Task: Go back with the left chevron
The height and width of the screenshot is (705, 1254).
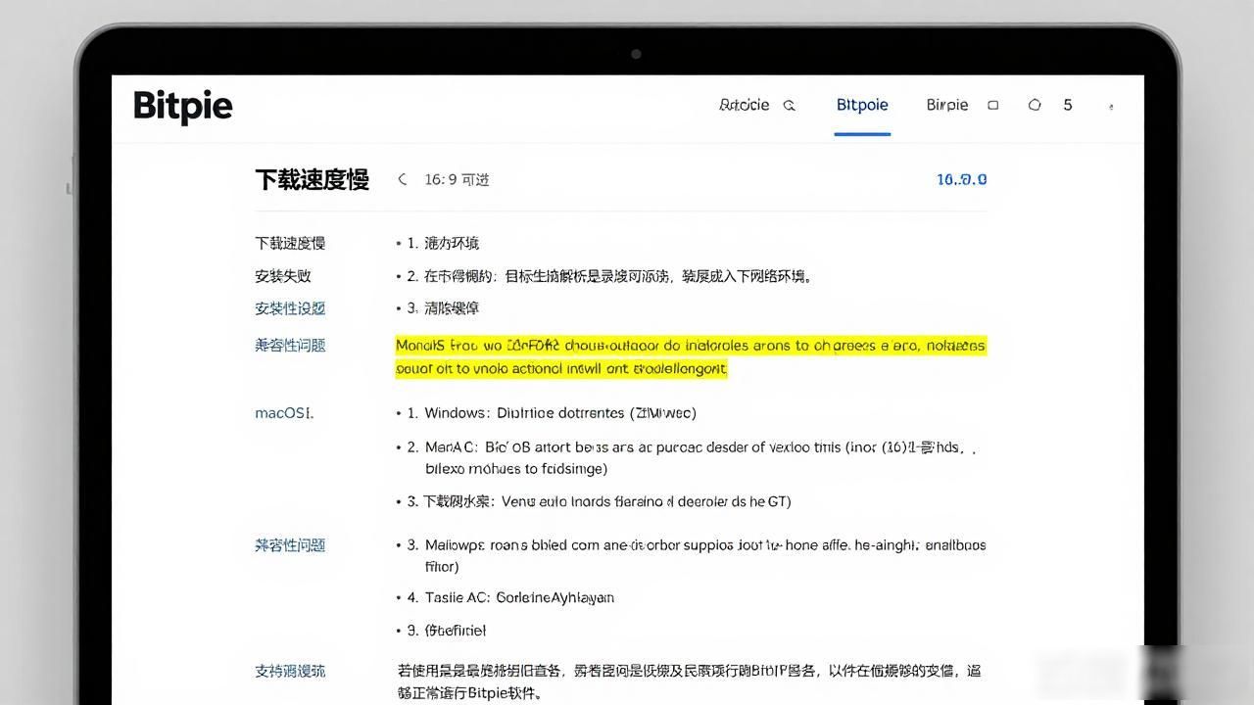Action: point(402,179)
